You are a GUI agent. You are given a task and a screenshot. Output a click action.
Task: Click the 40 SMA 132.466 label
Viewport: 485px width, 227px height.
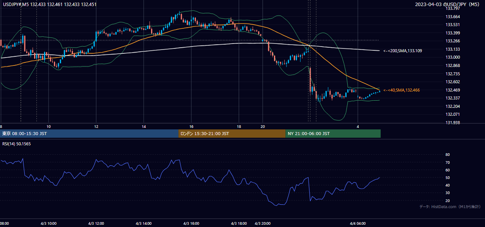(402, 90)
